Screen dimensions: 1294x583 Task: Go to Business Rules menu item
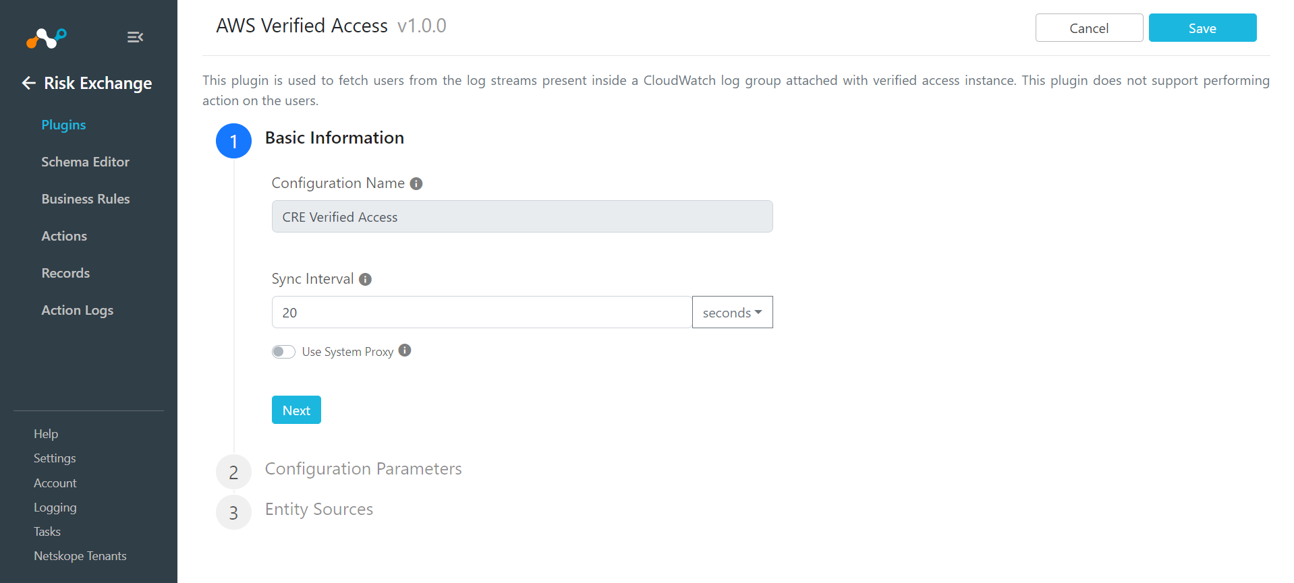[86, 199]
